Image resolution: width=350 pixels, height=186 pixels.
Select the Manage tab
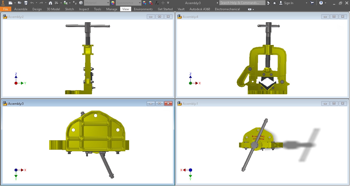(112, 9)
